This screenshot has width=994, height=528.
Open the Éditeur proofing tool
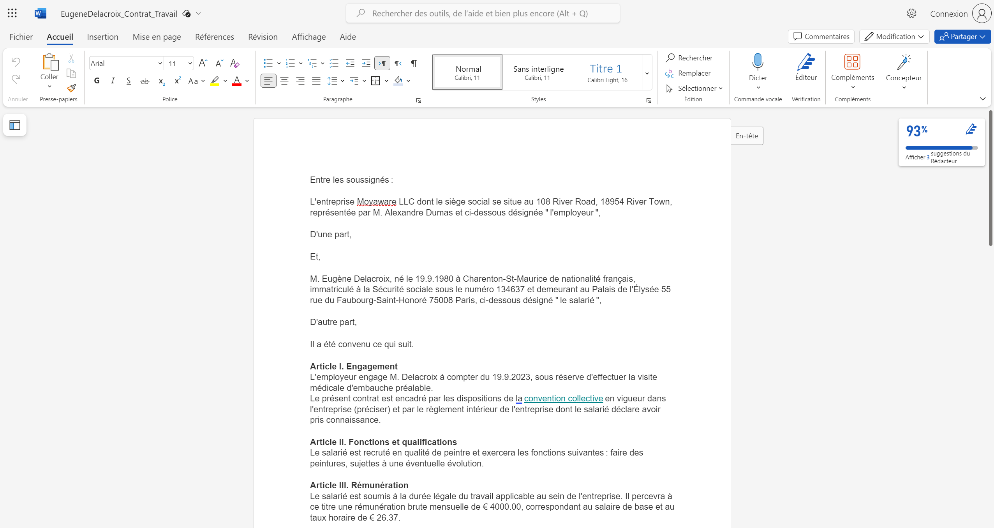806,67
